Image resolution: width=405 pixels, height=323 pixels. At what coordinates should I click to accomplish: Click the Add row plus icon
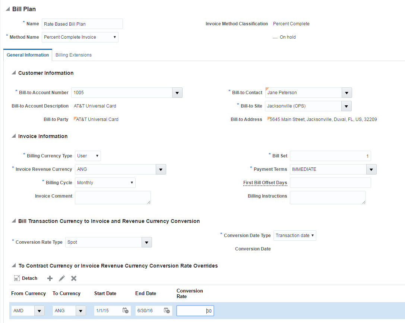(50, 278)
